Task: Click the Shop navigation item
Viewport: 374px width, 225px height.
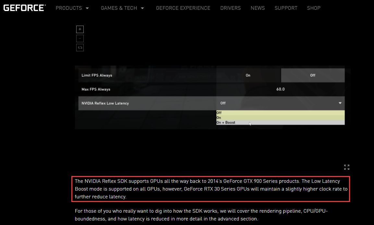Action: tap(313, 8)
